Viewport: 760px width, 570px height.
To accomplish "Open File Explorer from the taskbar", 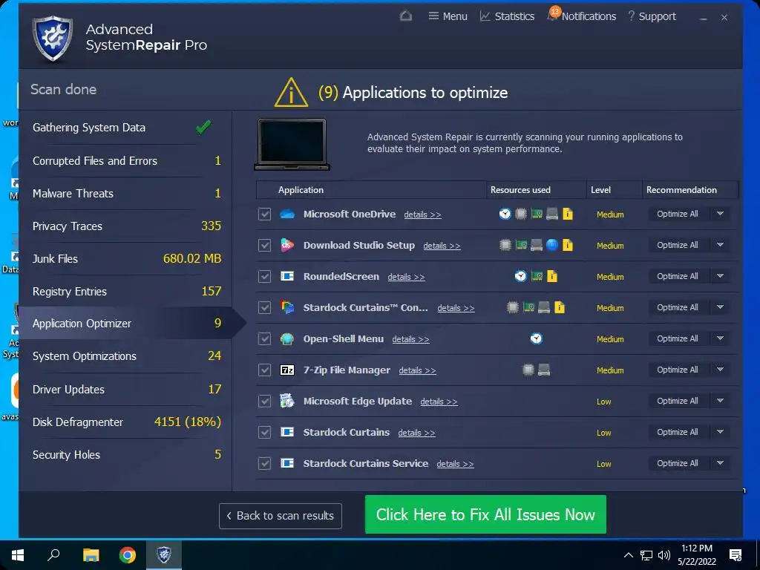I will click(91, 555).
